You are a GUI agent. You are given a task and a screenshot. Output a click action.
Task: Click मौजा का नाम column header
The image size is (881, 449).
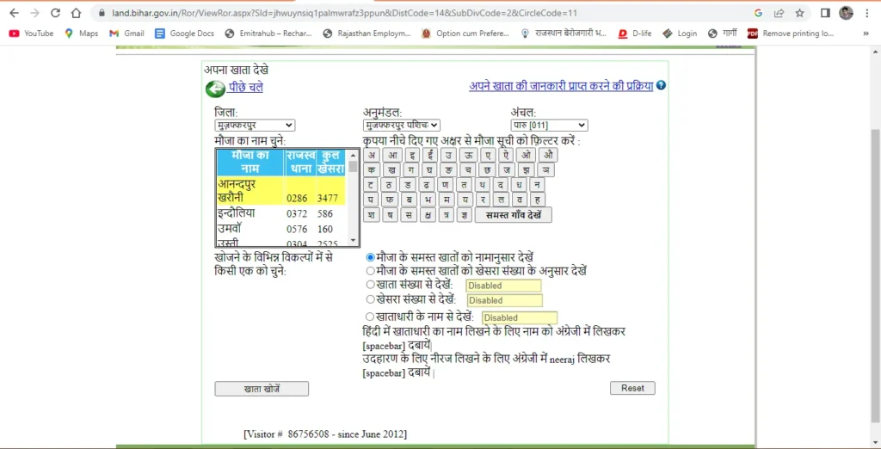[250, 163]
